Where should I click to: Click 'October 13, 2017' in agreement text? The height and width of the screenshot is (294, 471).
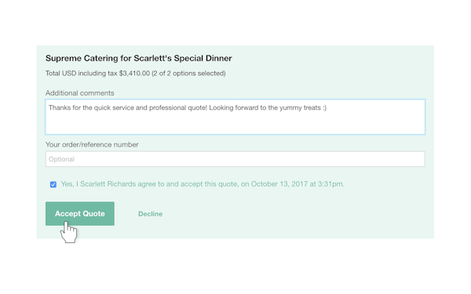(x=279, y=184)
